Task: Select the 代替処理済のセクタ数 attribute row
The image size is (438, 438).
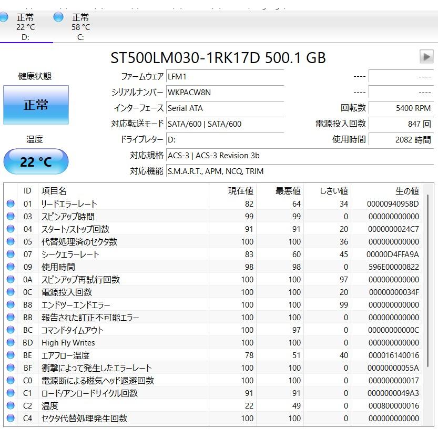Action: coord(213,241)
